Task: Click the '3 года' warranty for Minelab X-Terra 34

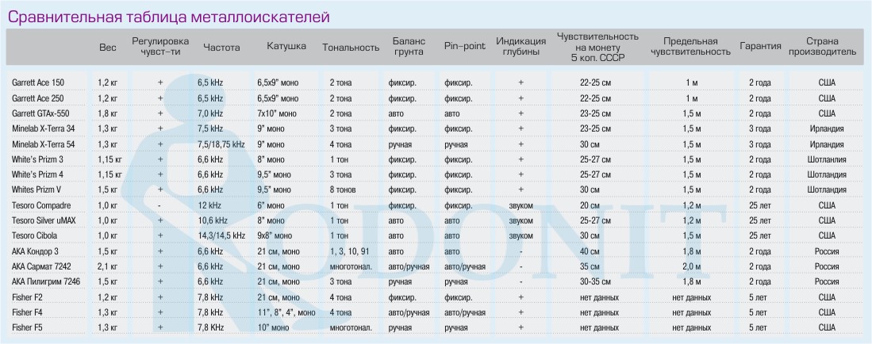Action: tap(759, 129)
